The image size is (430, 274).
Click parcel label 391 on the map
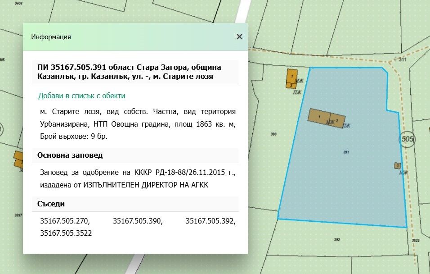point(346,152)
